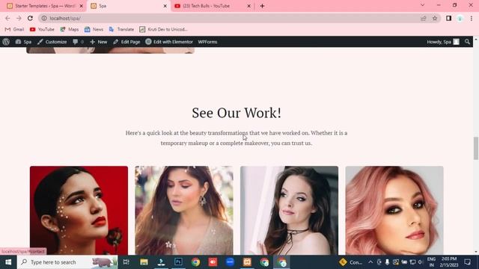
Task: Click the red background makeup portrait
Action: tap(79, 211)
